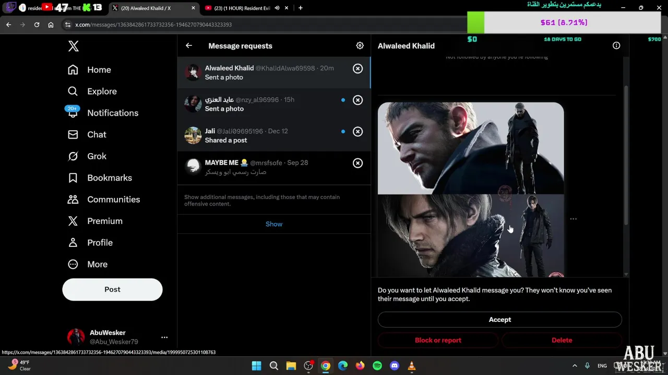Open the Leon Kennedy photo

click(x=471, y=235)
